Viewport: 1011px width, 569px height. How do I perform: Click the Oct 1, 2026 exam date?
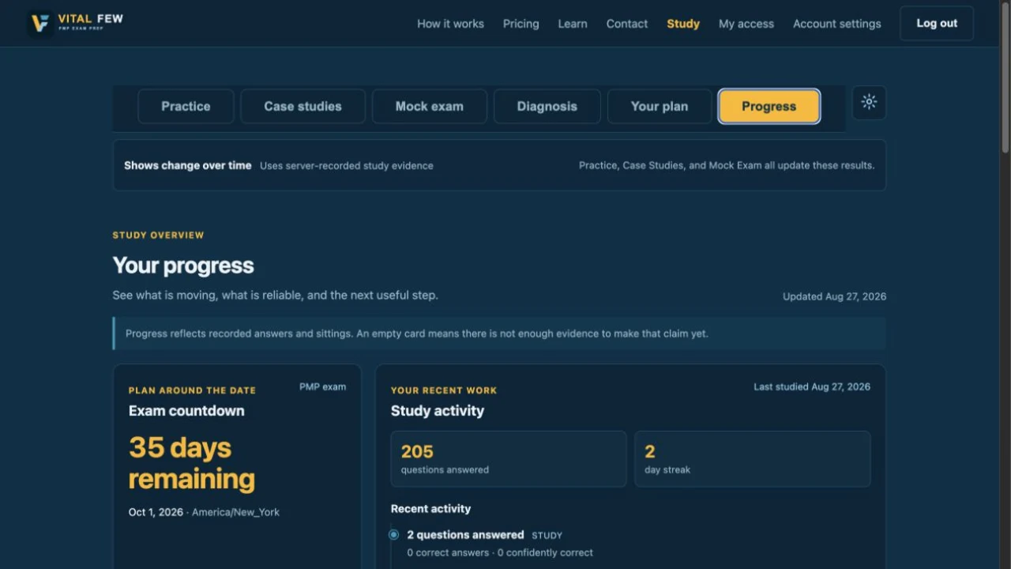point(156,512)
